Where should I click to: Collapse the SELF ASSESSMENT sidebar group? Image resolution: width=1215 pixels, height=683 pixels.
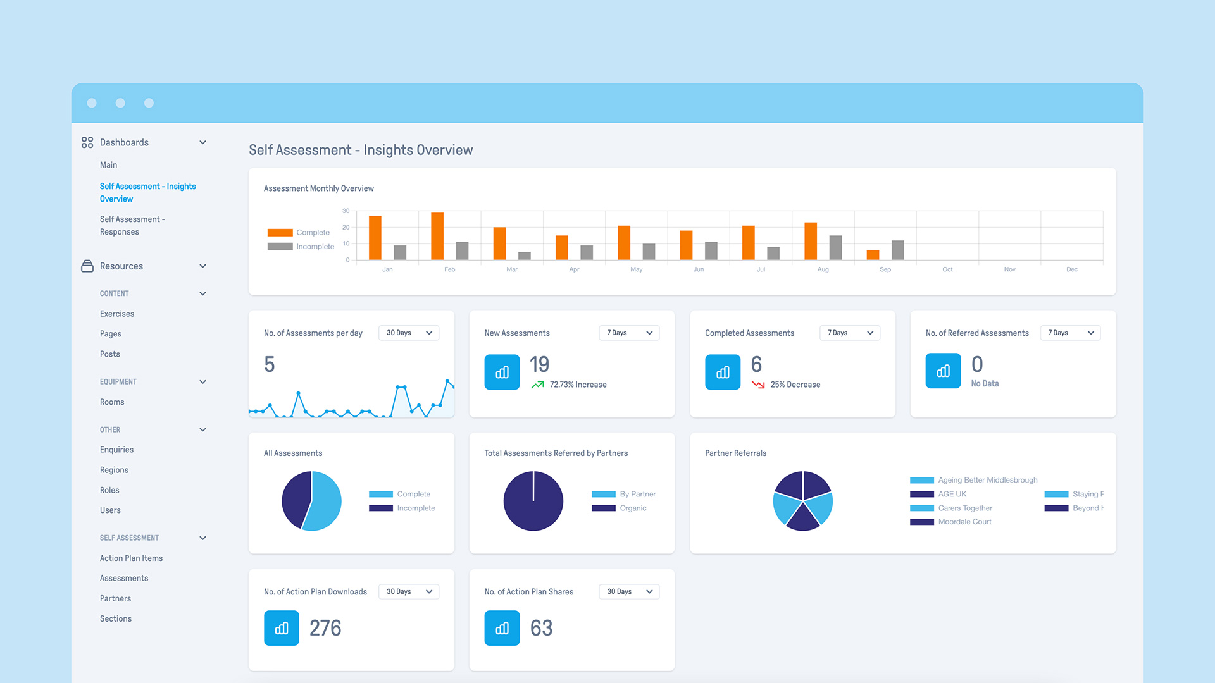[202, 538]
